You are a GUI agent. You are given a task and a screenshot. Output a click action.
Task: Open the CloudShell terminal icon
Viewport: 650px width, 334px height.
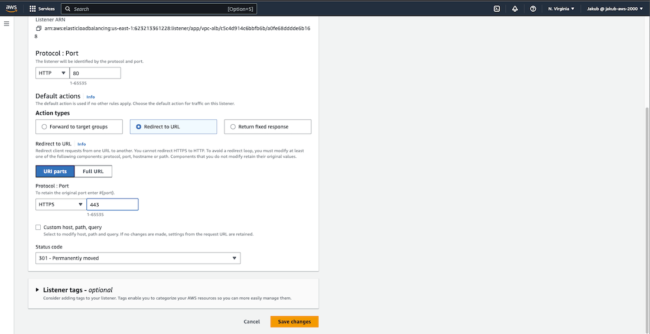click(x=497, y=9)
